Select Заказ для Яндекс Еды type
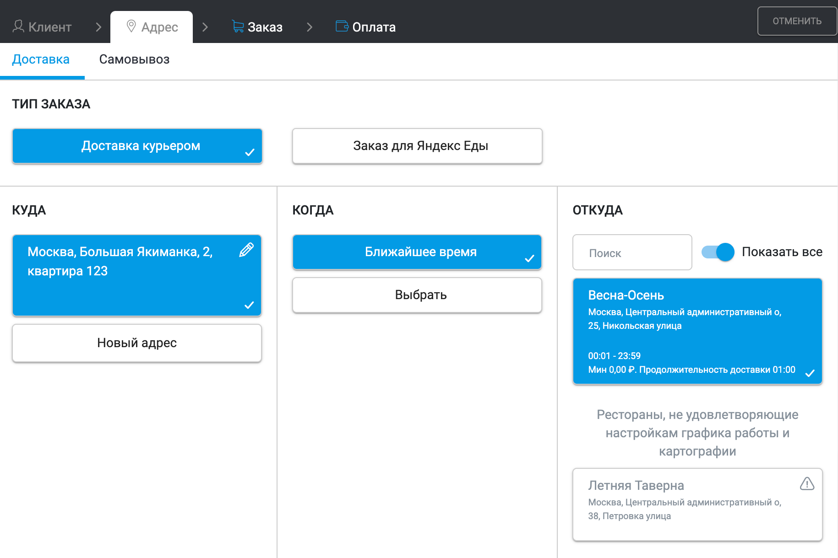 click(x=417, y=146)
